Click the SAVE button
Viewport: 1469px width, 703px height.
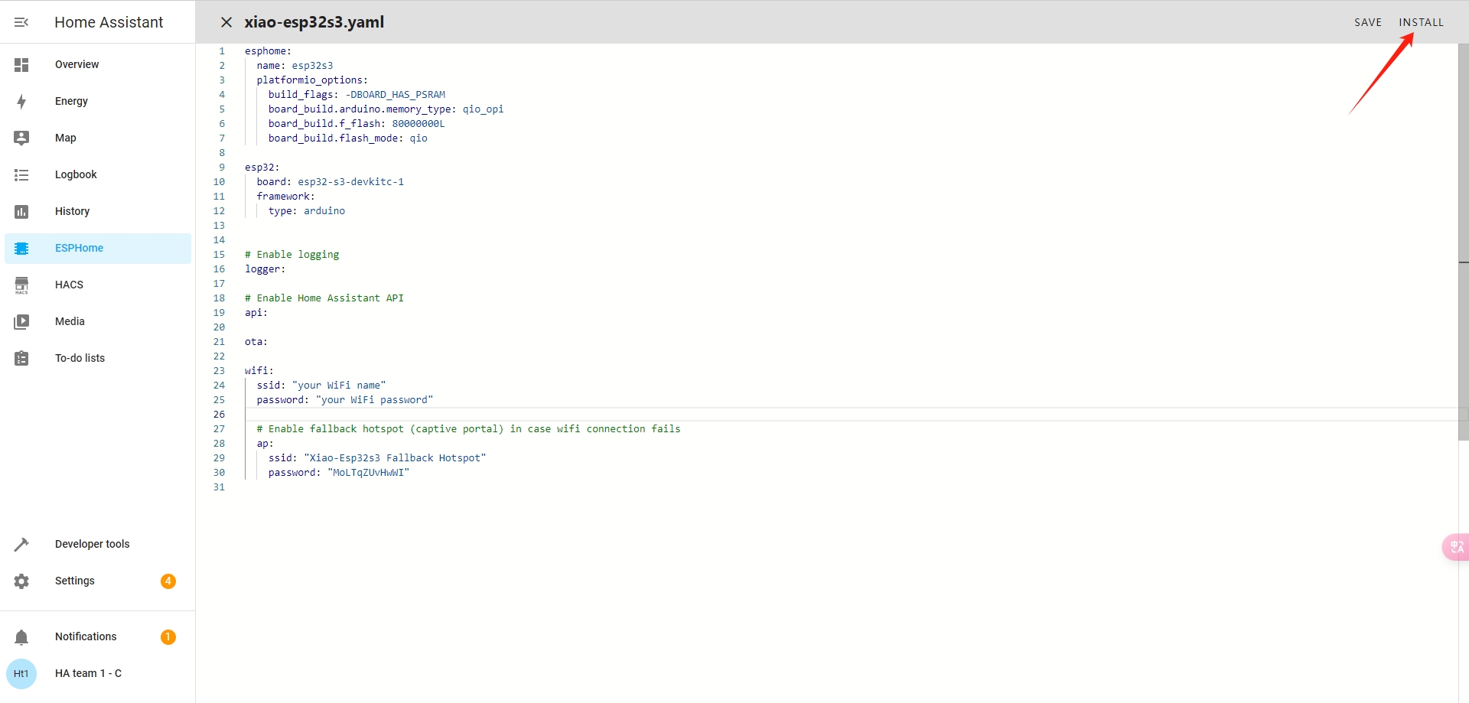[x=1368, y=22]
